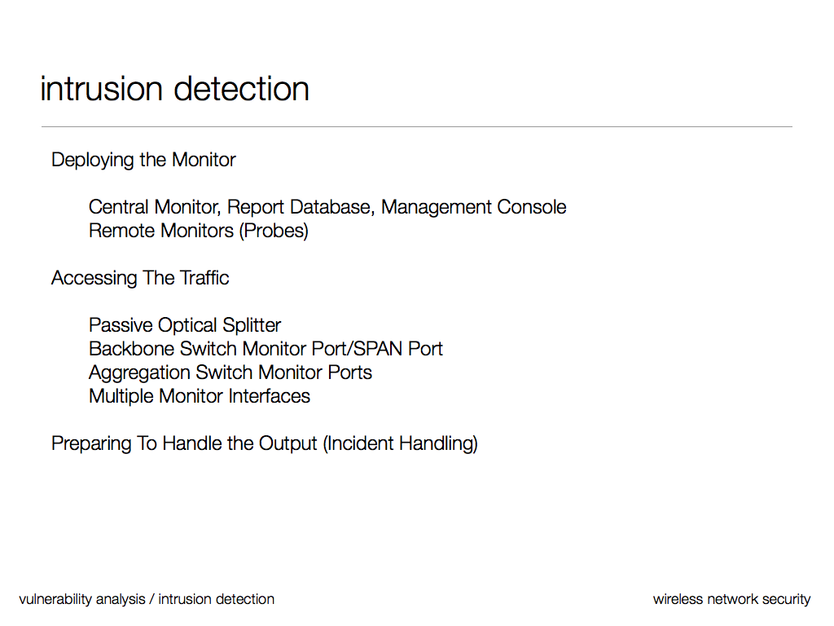Click the "intrusion detection" slide title

[x=174, y=89]
